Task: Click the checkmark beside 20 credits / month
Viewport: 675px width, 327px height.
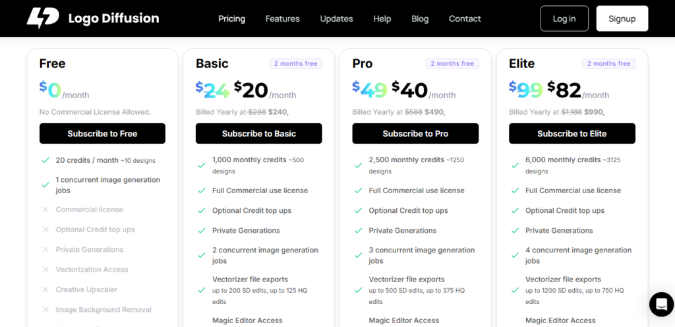Action: coord(45,160)
